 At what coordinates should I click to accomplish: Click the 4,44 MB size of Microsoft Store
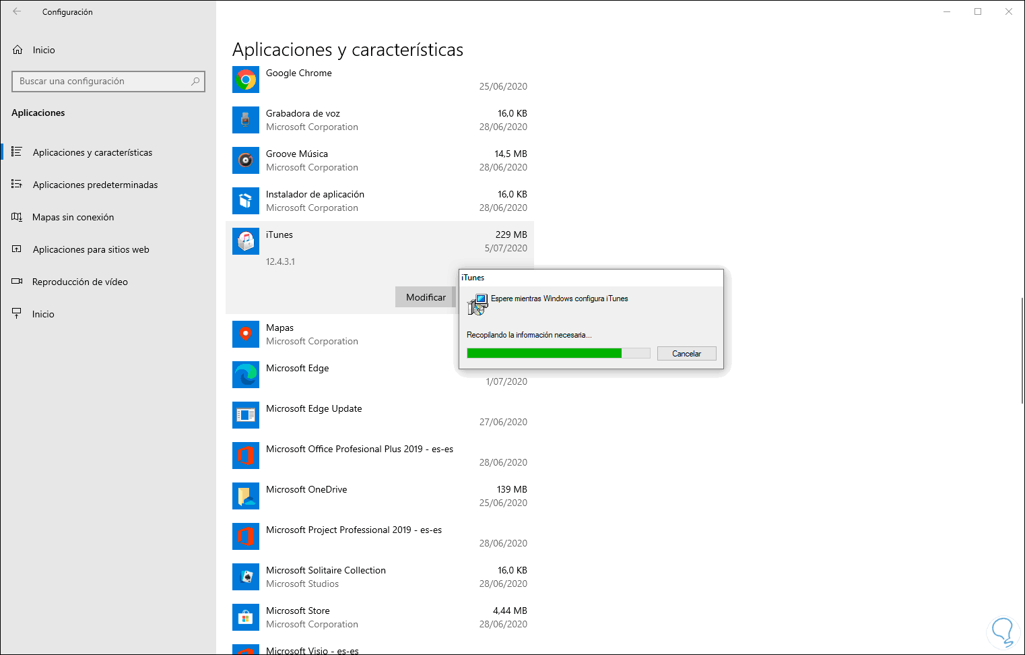coord(510,611)
